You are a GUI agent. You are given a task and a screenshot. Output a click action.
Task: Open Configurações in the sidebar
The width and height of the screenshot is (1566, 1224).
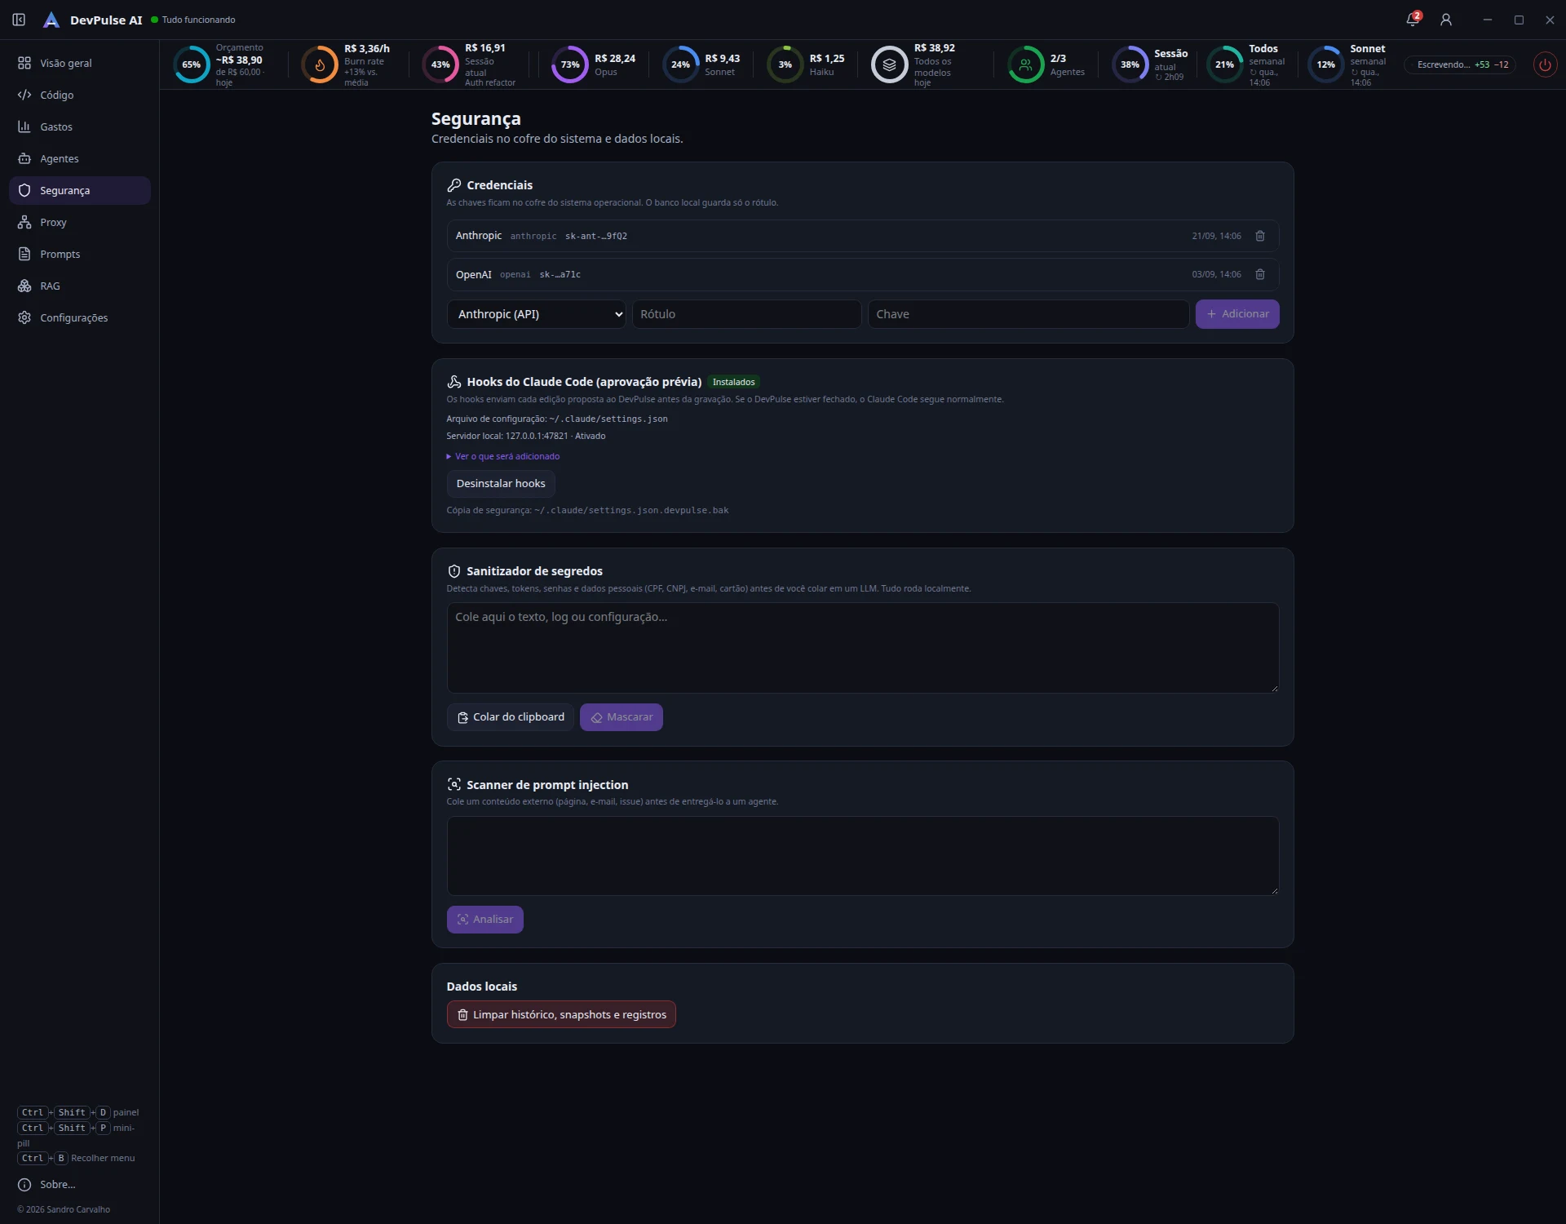click(80, 317)
